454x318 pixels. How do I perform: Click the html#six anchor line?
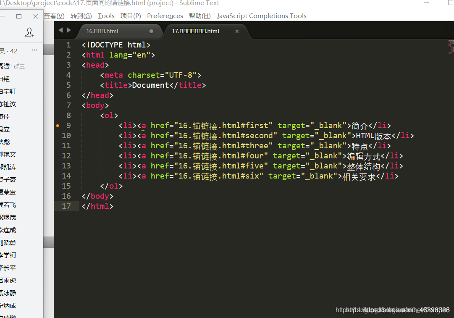click(259, 176)
